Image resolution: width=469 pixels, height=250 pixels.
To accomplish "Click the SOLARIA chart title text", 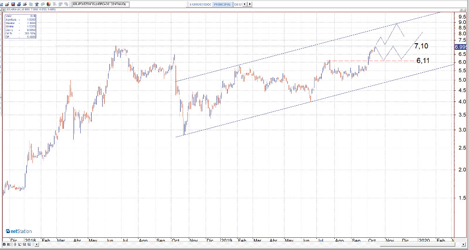I will click(x=32, y=9).
